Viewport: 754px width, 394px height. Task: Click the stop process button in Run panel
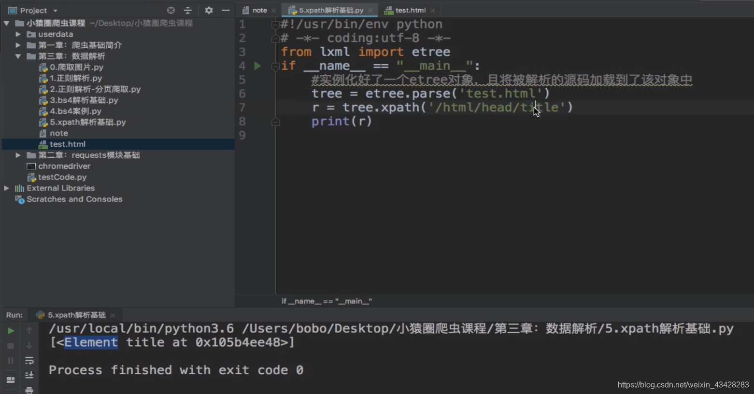[x=11, y=346]
